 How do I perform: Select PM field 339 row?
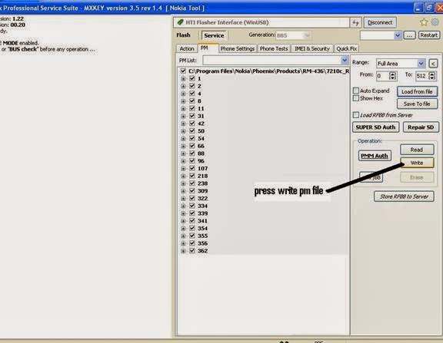[x=202, y=213]
